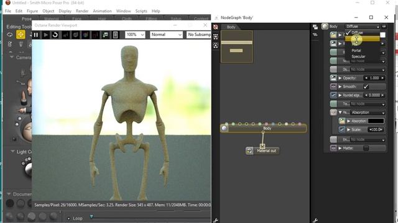This screenshot has height=223, width=398.
Task: Click the black Absorption color swatch
Action: [x=376, y=121]
